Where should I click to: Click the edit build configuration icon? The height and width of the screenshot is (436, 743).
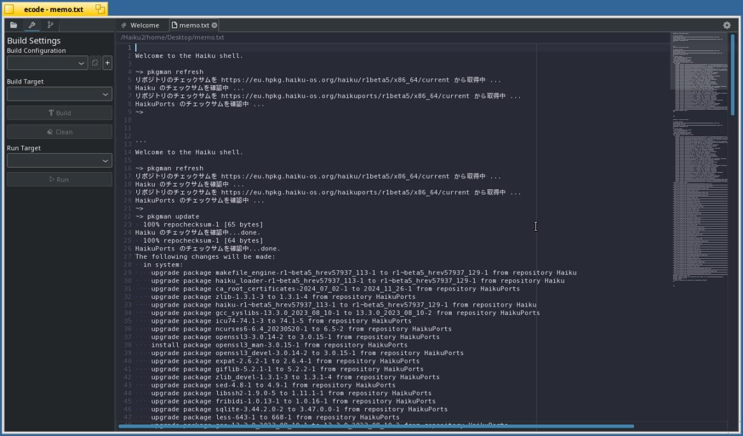point(95,62)
